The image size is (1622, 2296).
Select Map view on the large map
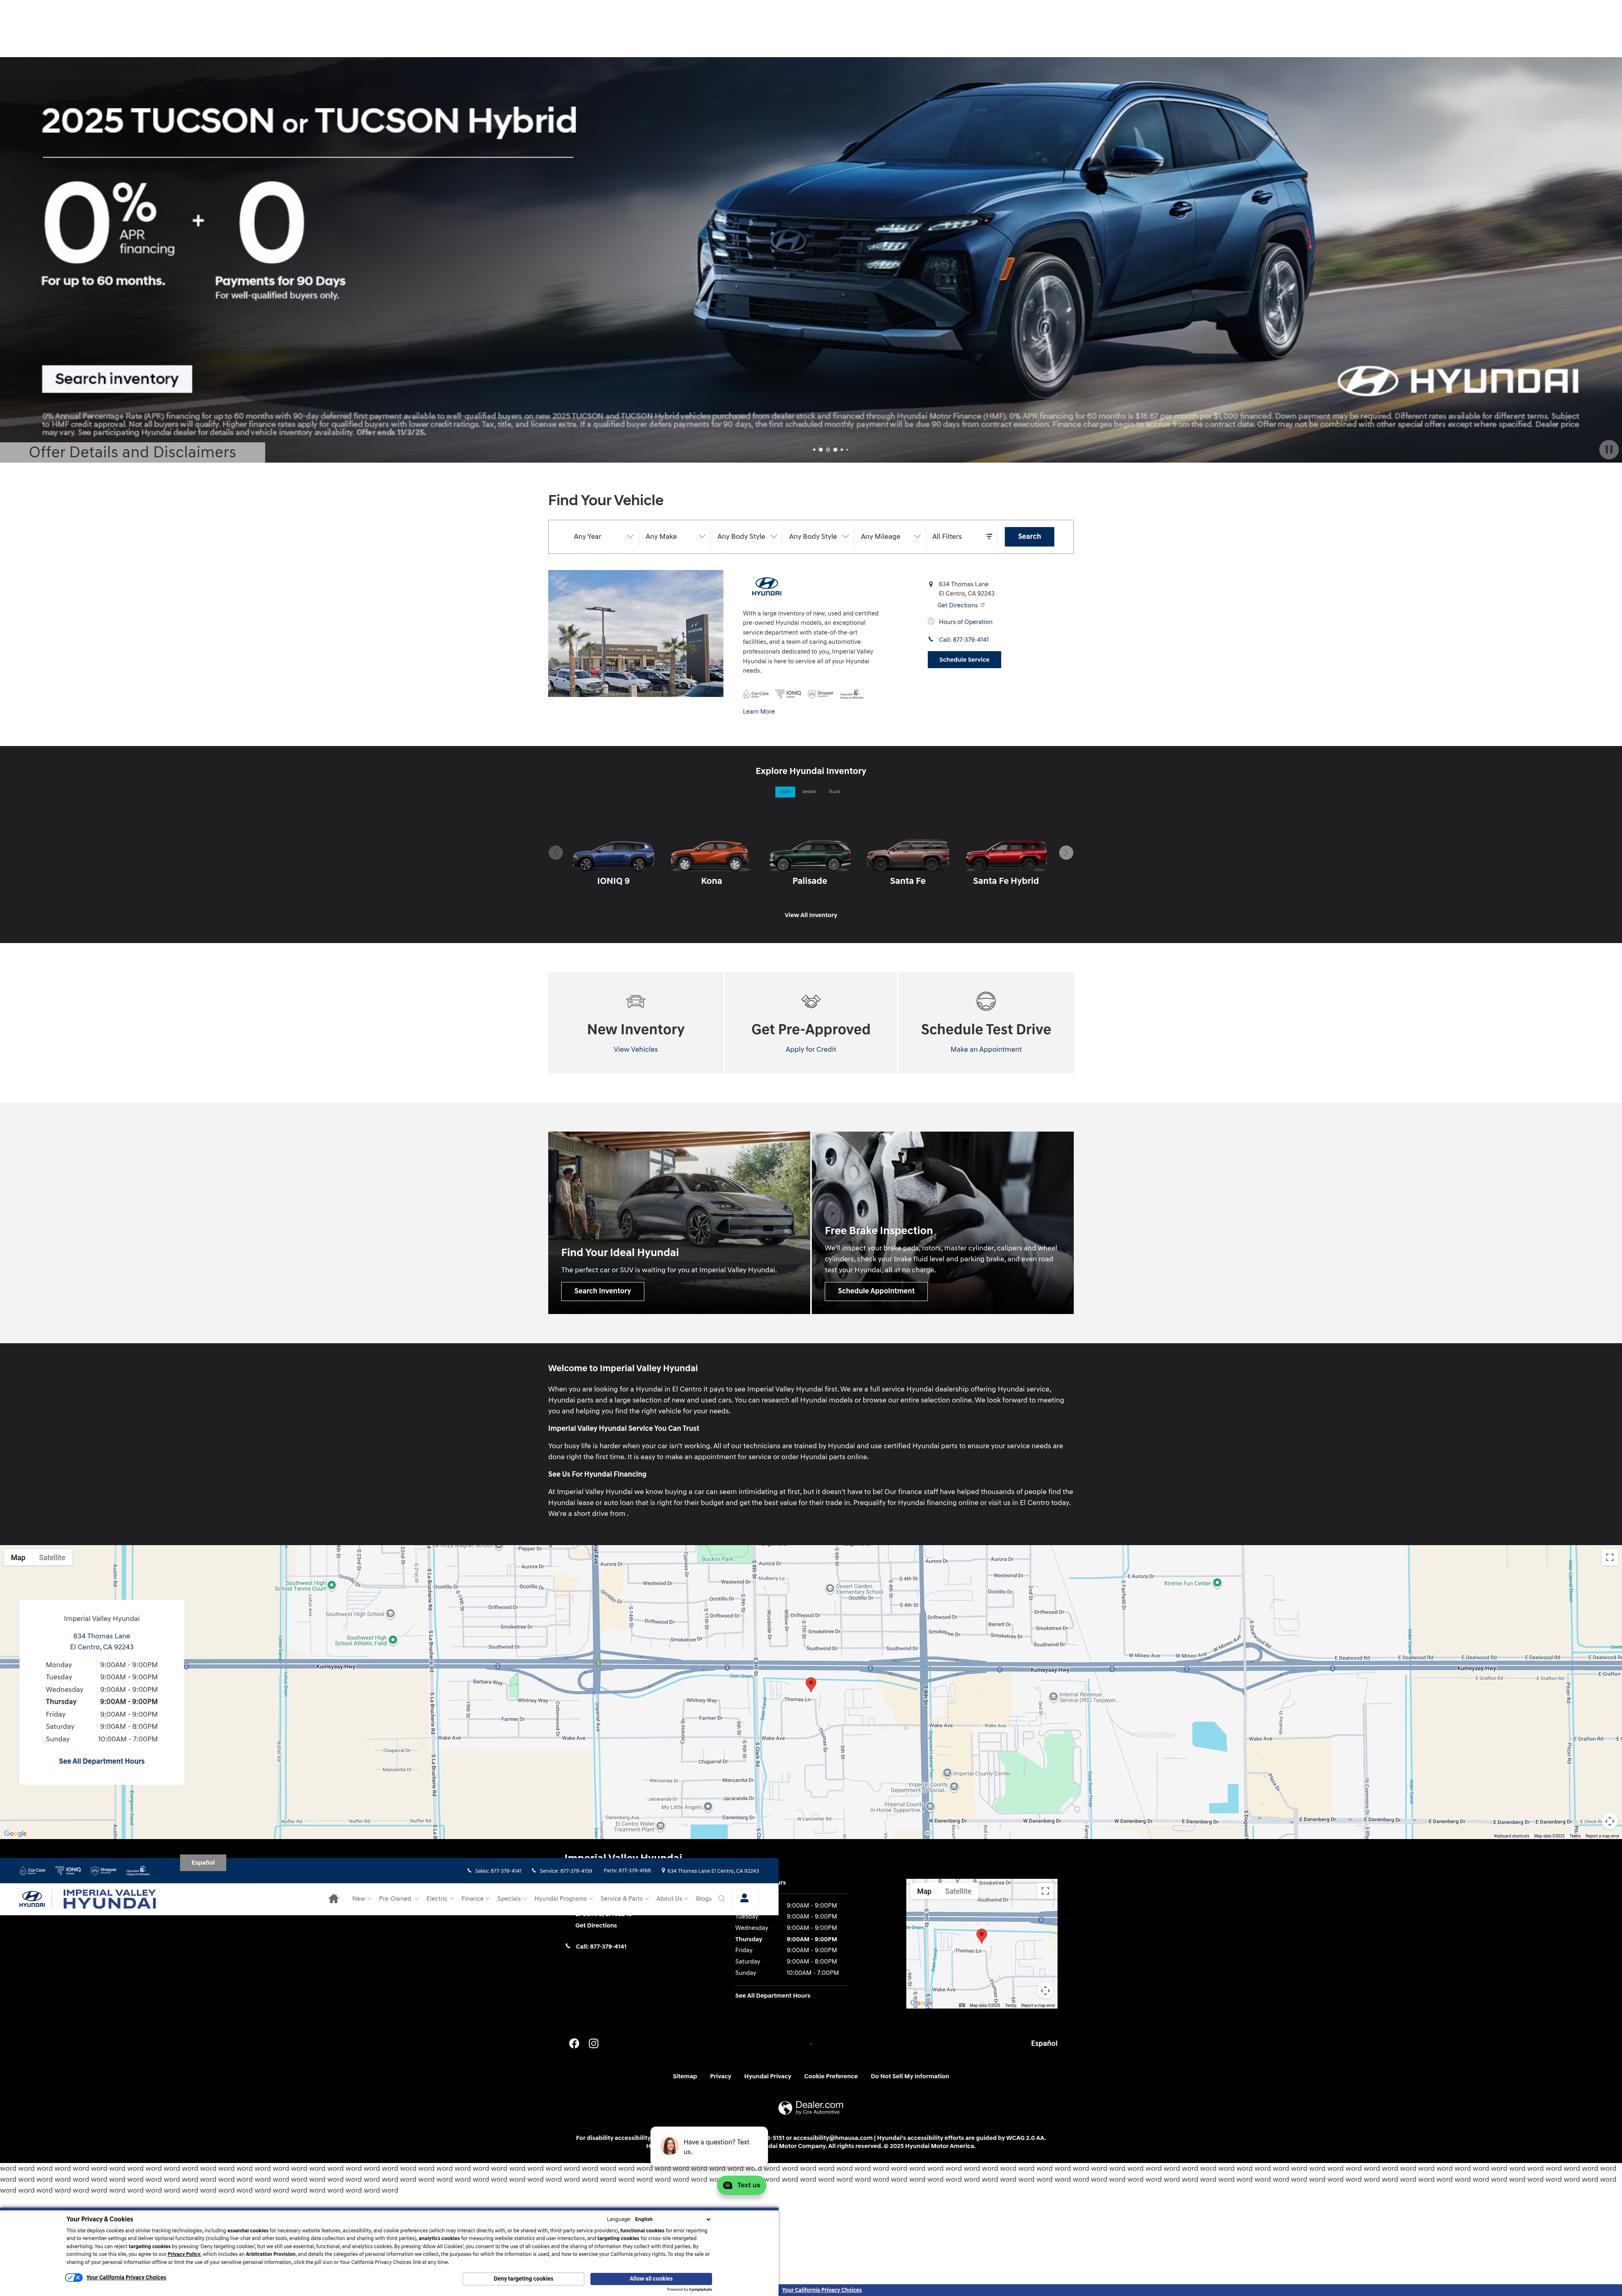18,1557
